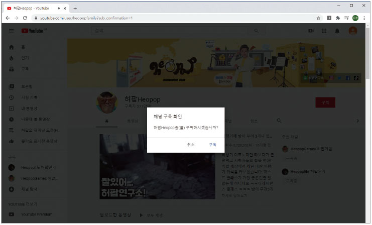
Task: Open Instagram link on the channel banner
Action: point(331,78)
